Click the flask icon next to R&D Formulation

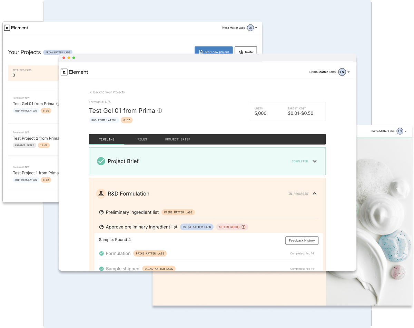pos(101,194)
